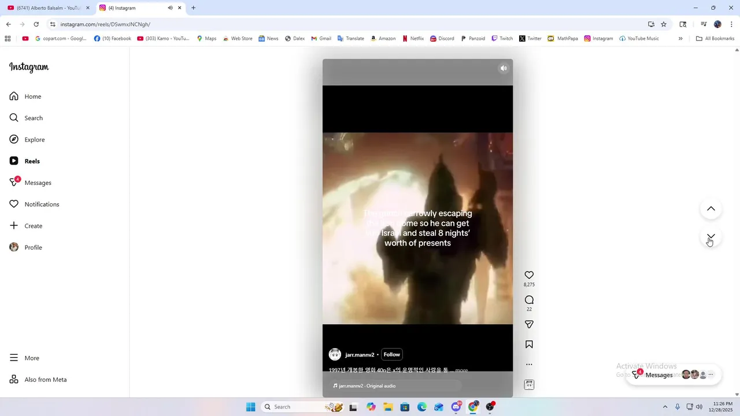Bookmark this page with star icon
740x416 pixels.
click(664, 24)
